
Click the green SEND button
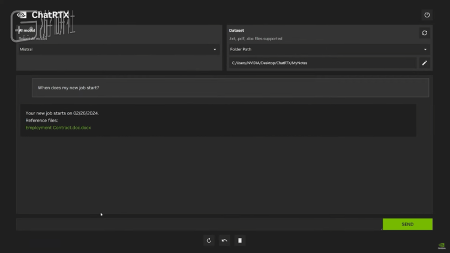point(407,224)
